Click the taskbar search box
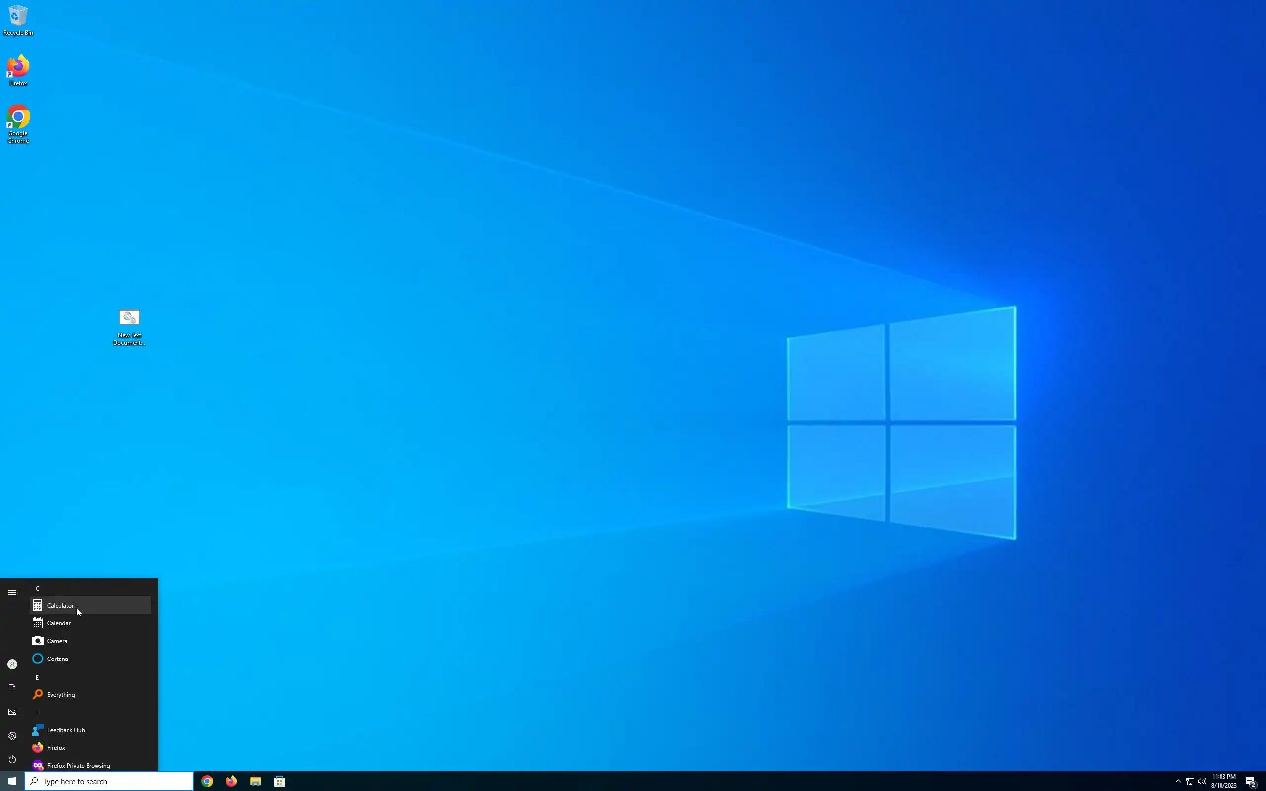The image size is (1266, 791). [109, 781]
